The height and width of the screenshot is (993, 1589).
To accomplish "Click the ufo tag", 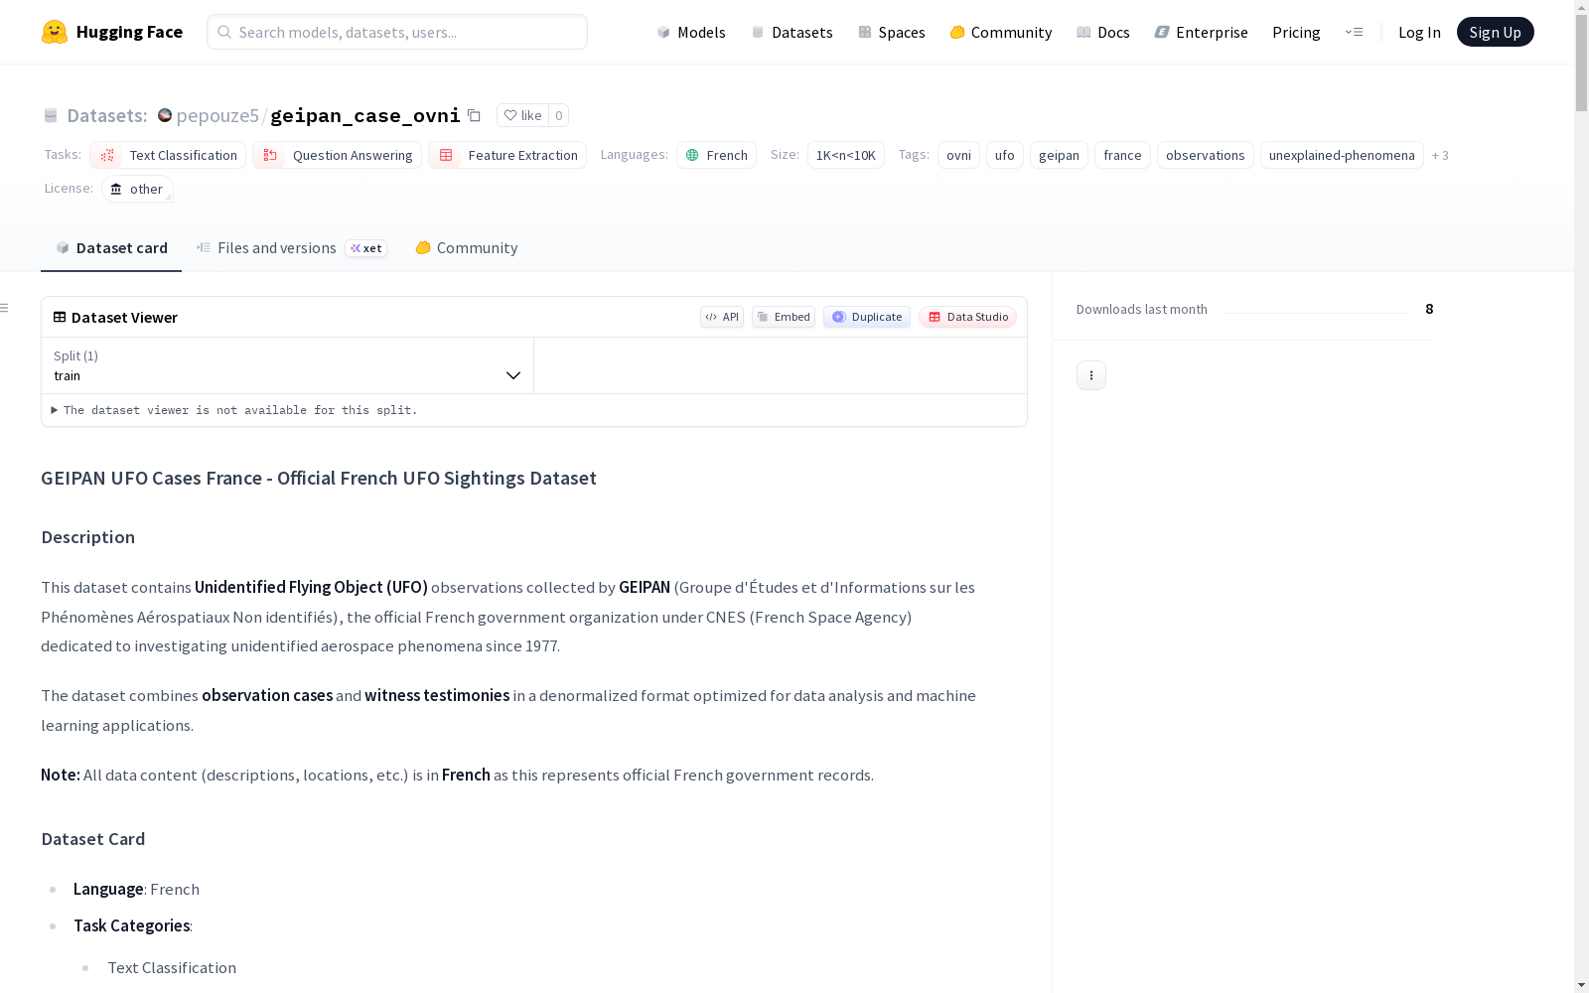I will (1005, 155).
